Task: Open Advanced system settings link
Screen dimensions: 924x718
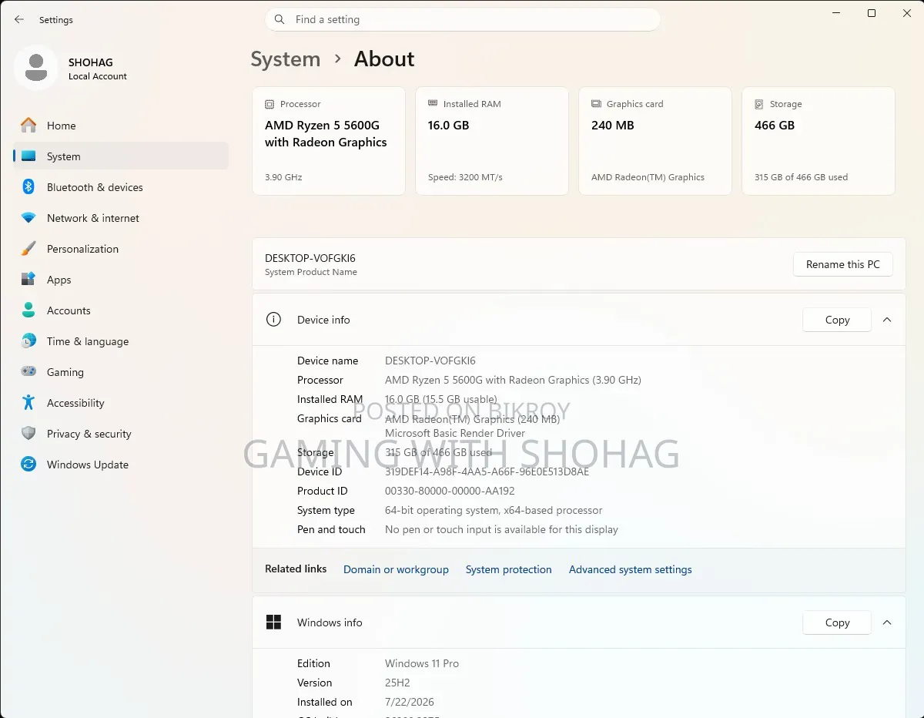Action: click(630, 569)
